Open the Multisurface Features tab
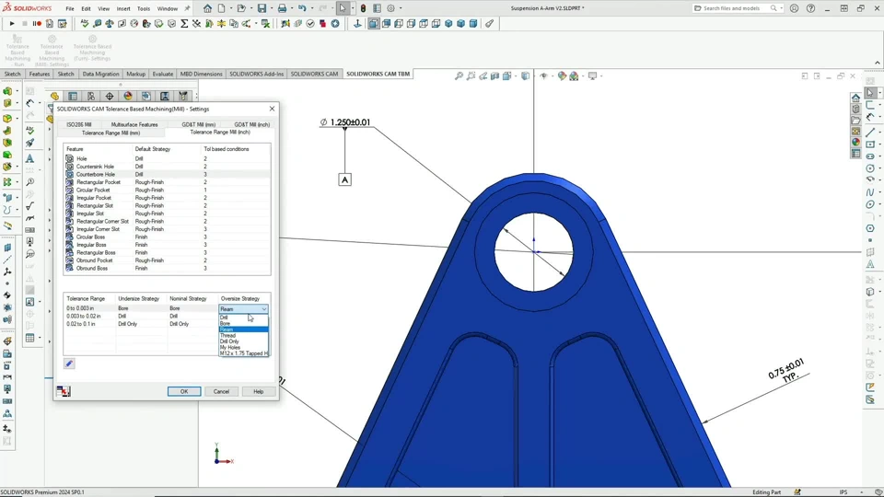 [x=134, y=124]
